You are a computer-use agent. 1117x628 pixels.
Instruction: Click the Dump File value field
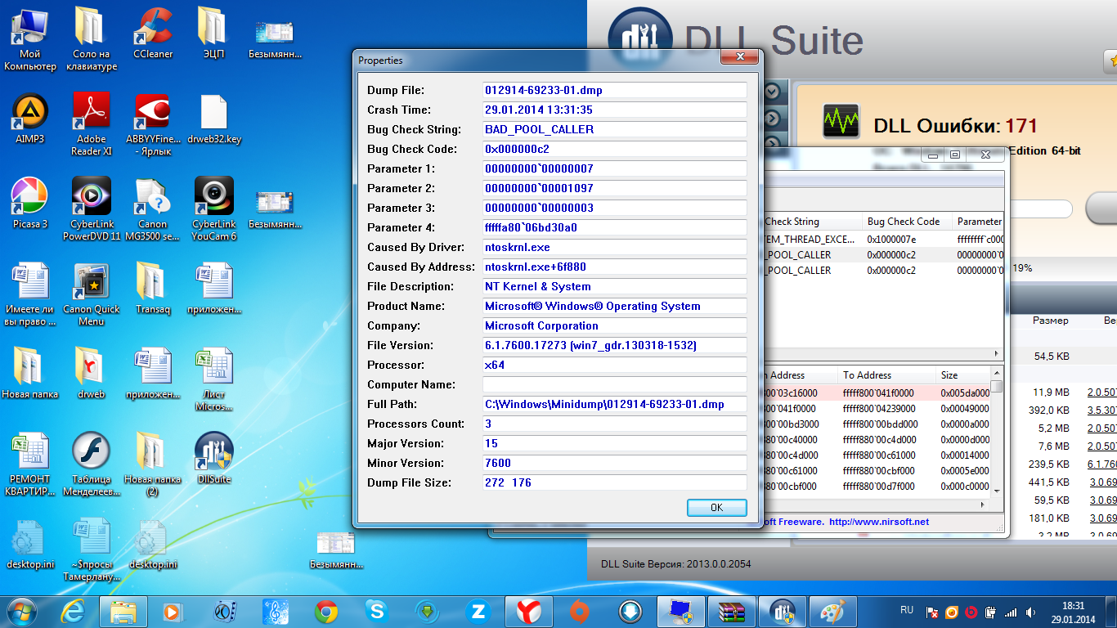pos(615,90)
